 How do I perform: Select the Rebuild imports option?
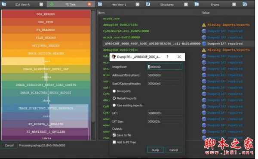(114, 98)
